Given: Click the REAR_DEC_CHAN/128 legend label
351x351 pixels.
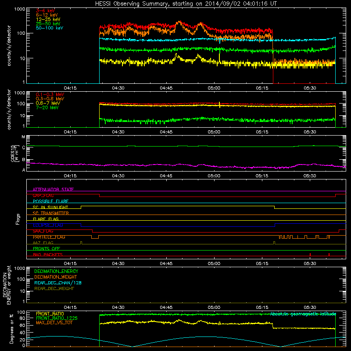Looking at the screenshot, I should click(x=58, y=283).
